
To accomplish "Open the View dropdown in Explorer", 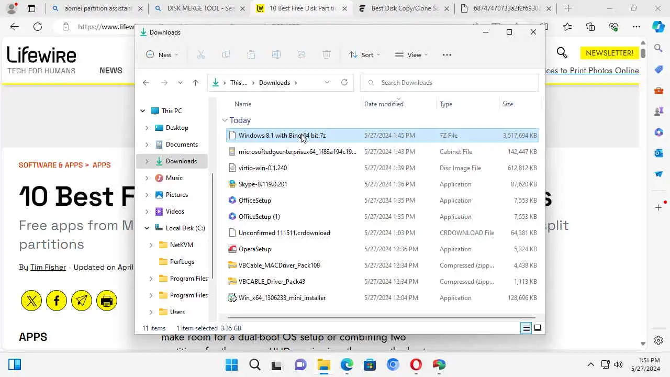I will (411, 54).
